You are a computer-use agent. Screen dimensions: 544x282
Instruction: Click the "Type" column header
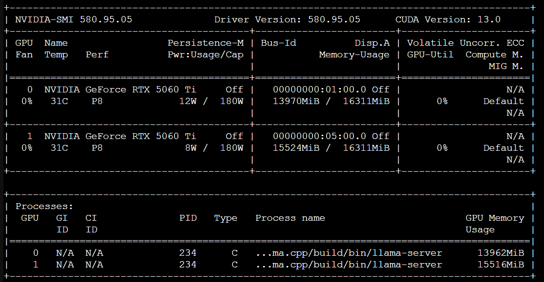pyautogui.click(x=226, y=218)
